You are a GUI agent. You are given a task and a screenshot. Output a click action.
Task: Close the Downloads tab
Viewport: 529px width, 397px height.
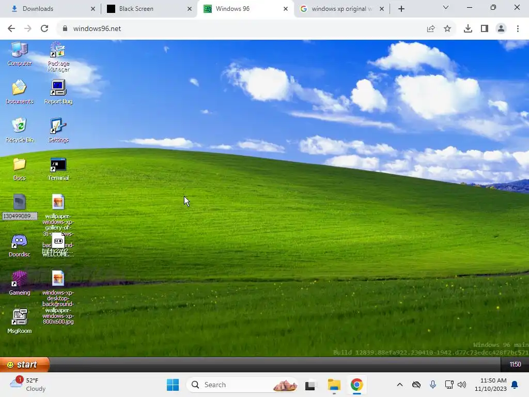click(93, 9)
